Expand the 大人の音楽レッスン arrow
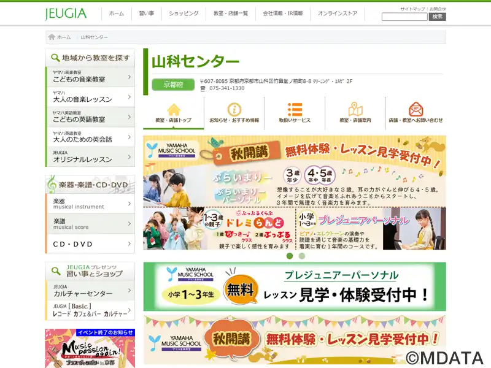491x368 pixels. point(130,97)
